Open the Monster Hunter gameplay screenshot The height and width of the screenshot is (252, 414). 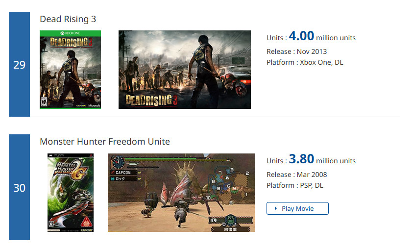[x=181, y=193]
